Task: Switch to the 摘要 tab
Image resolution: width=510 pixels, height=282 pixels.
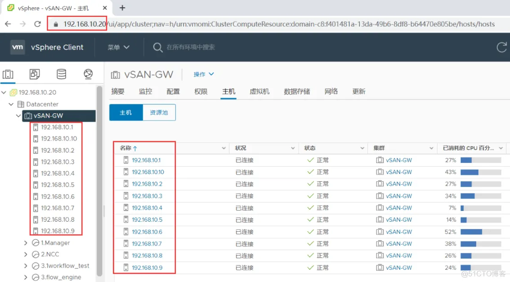Action: coord(118,91)
